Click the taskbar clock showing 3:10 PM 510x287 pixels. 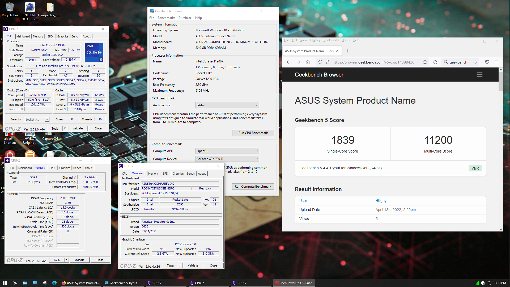(500, 283)
